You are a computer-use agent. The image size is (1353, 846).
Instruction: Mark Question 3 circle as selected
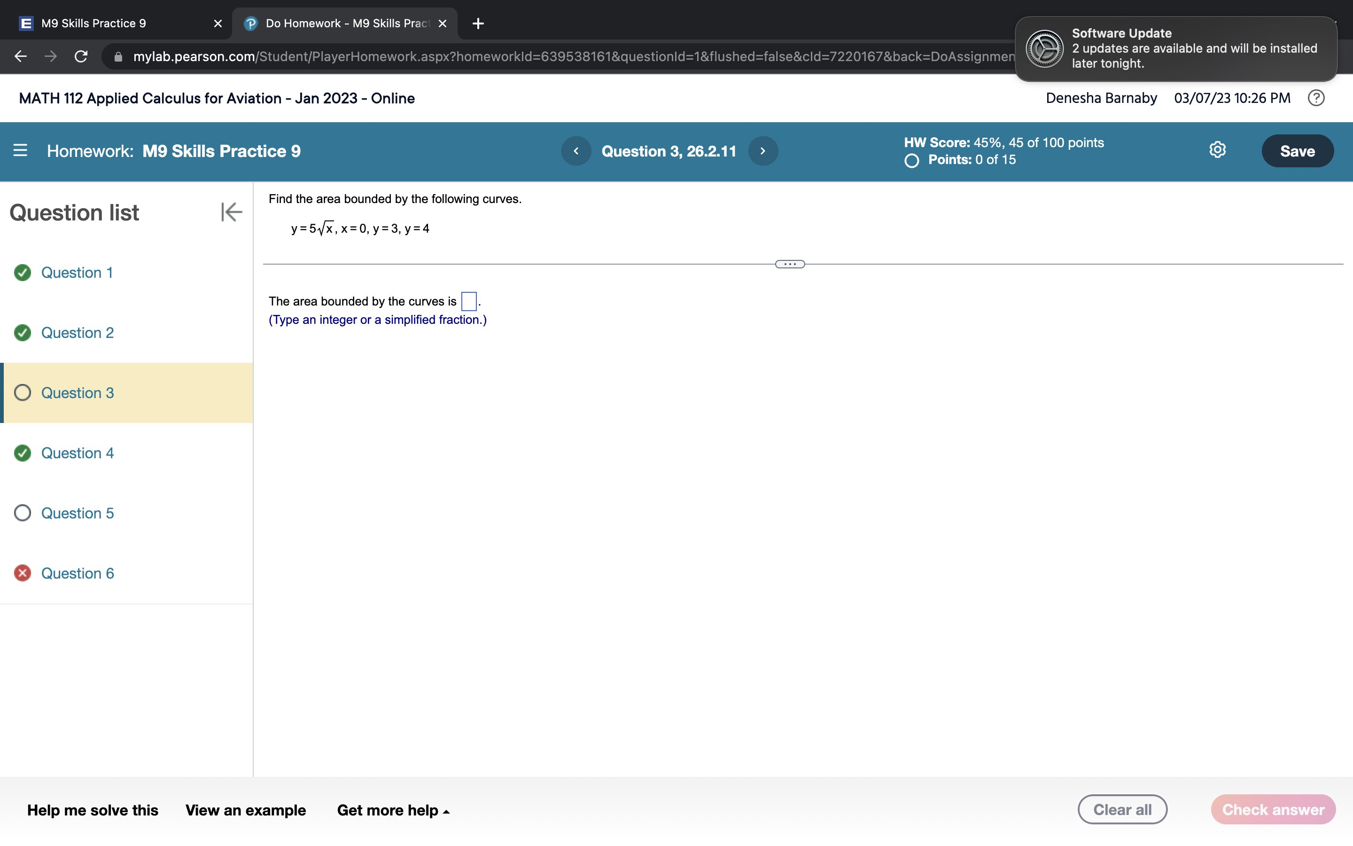[x=23, y=393]
